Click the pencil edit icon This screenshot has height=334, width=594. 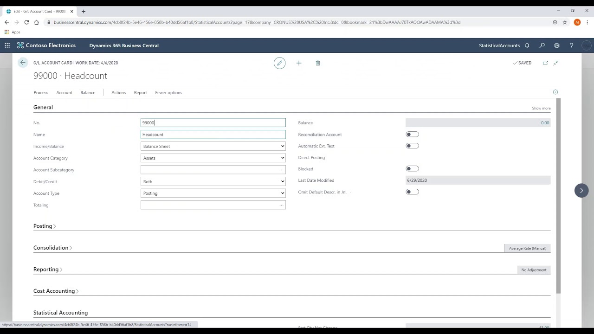click(279, 63)
